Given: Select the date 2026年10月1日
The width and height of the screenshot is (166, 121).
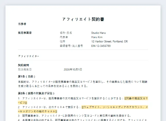Looking at the screenshot, I should coord(73,69).
